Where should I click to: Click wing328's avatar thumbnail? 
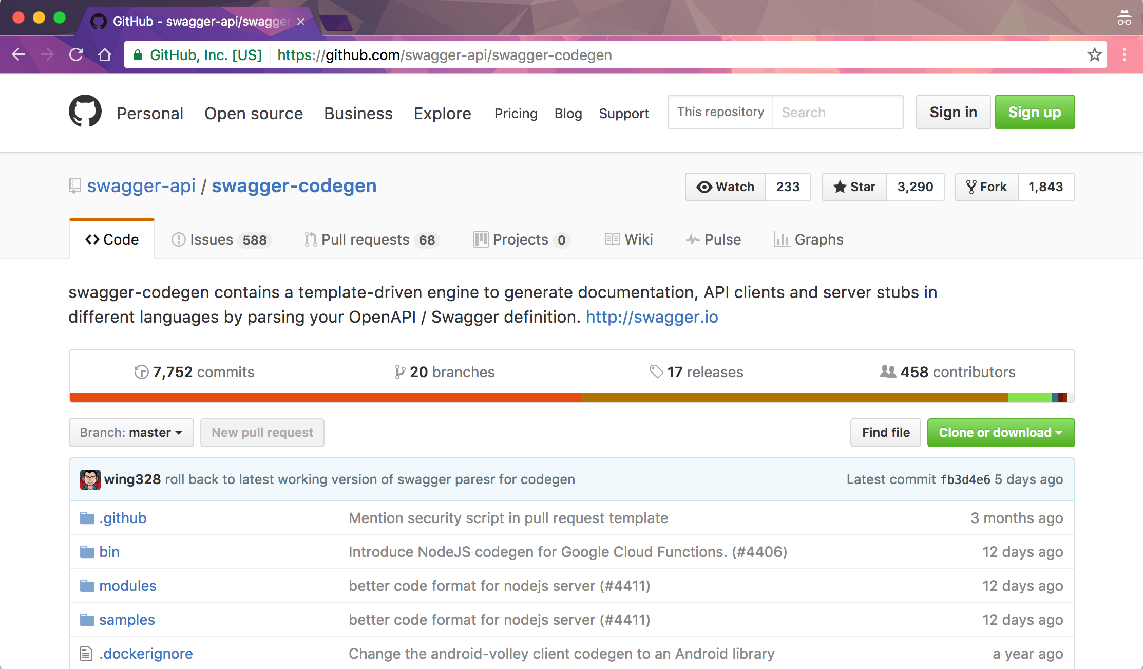(x=90, y=479)
